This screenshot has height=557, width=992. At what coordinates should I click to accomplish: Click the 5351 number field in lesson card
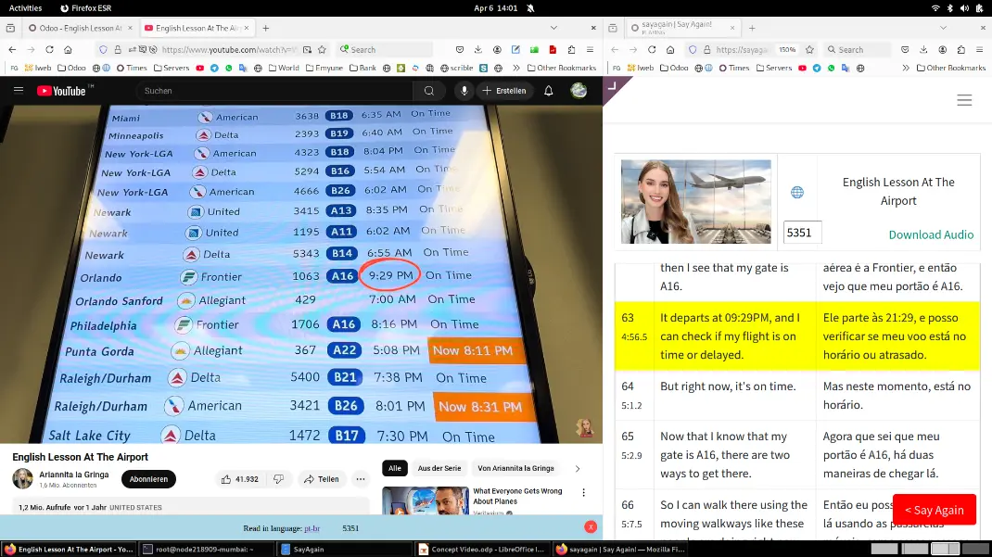pyautogui.click(x=802, y=233)
